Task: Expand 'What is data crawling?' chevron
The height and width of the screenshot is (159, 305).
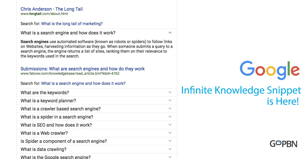Action: 170,149
